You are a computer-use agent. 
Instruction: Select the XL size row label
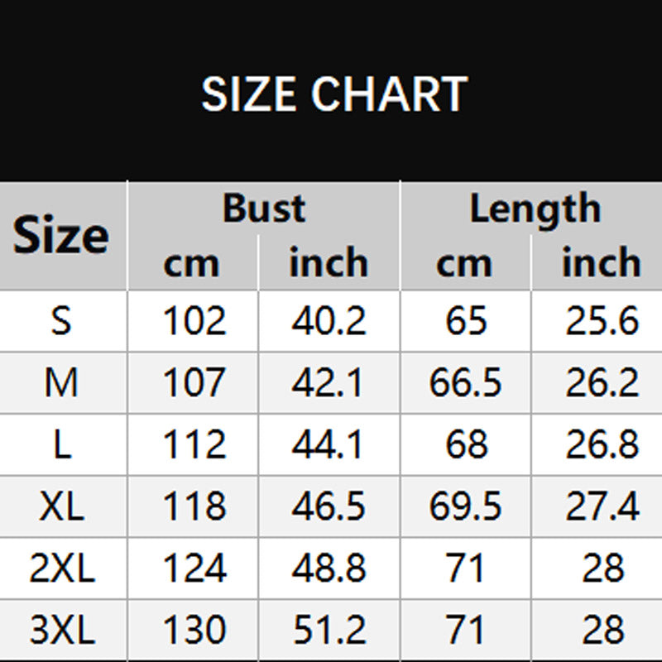tap(62, 506)
